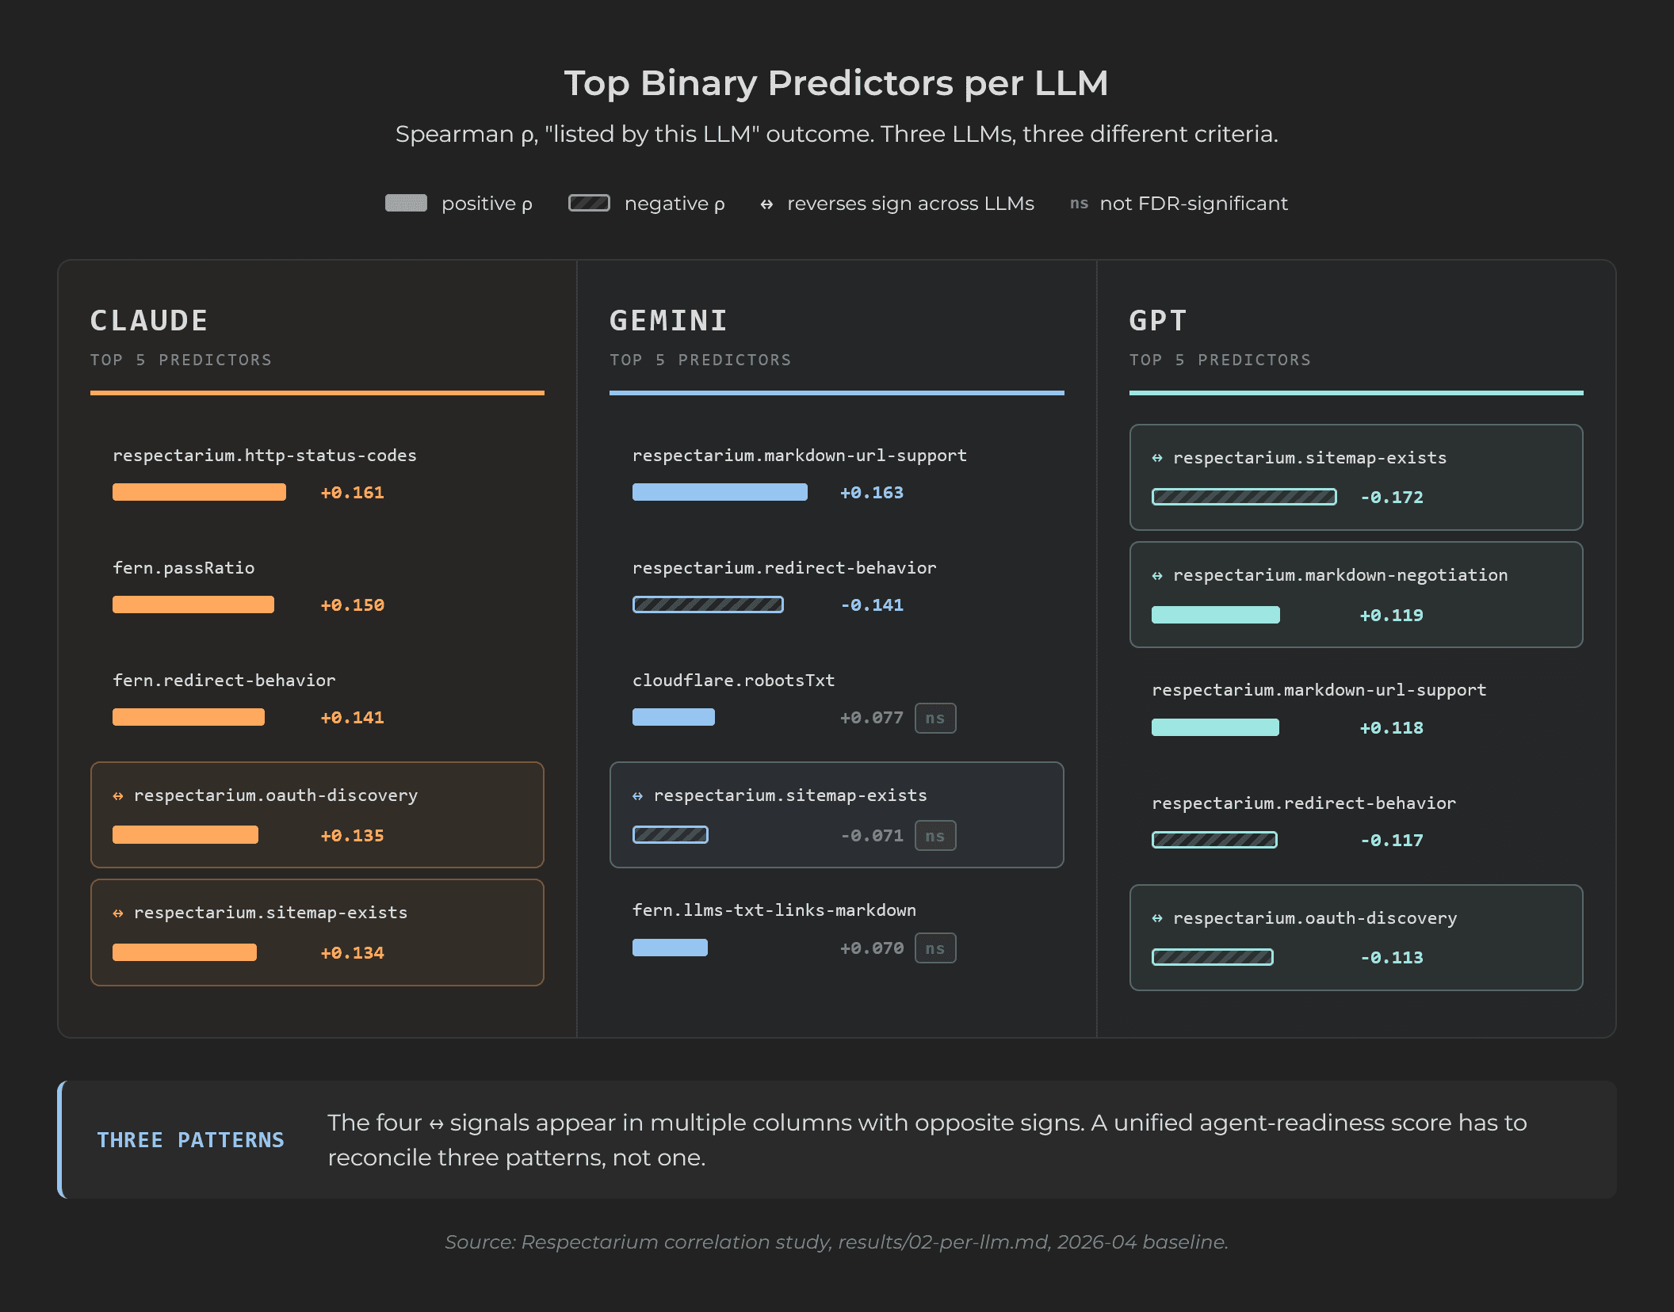Click the hatched negative ρ legend swatch
This screenshot has width=1674, height=1312.
tap(589, 203)
